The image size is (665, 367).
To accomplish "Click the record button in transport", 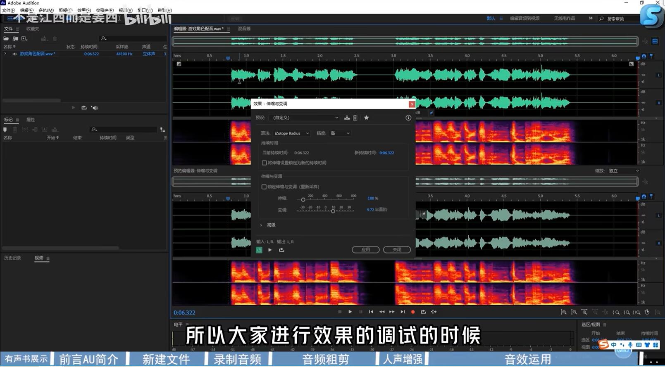I will point(413,312).
